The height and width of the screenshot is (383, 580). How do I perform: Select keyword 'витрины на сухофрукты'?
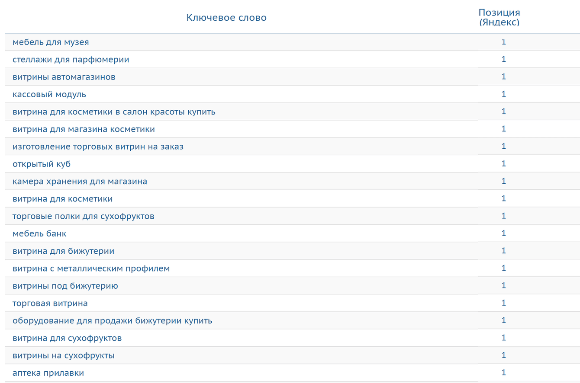pos(64,356)
